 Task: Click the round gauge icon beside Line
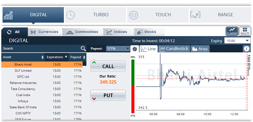135,49
